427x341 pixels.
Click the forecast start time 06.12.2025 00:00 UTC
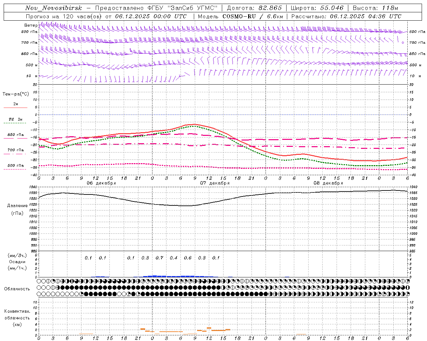pyautogui.click(x=151, y=16)
